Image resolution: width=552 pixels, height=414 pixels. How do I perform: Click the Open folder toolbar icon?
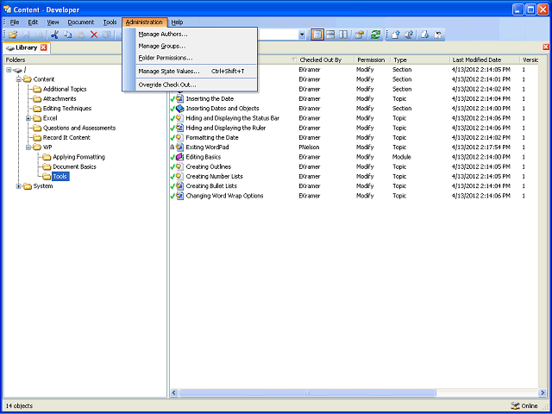[13, 34]
